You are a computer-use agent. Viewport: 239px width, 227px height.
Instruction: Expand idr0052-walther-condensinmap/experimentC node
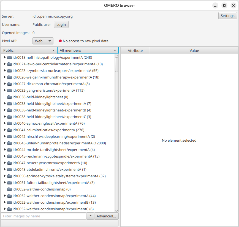[x=5, y=209]
